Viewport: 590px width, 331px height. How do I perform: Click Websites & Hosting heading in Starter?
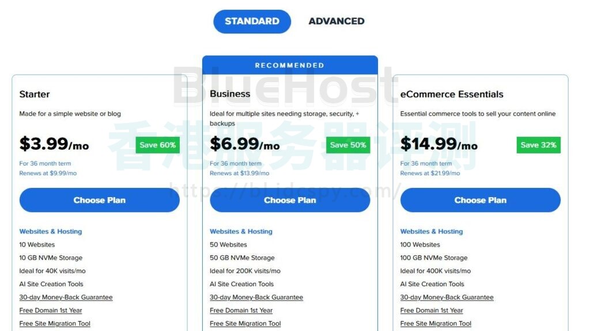[51, 232]
